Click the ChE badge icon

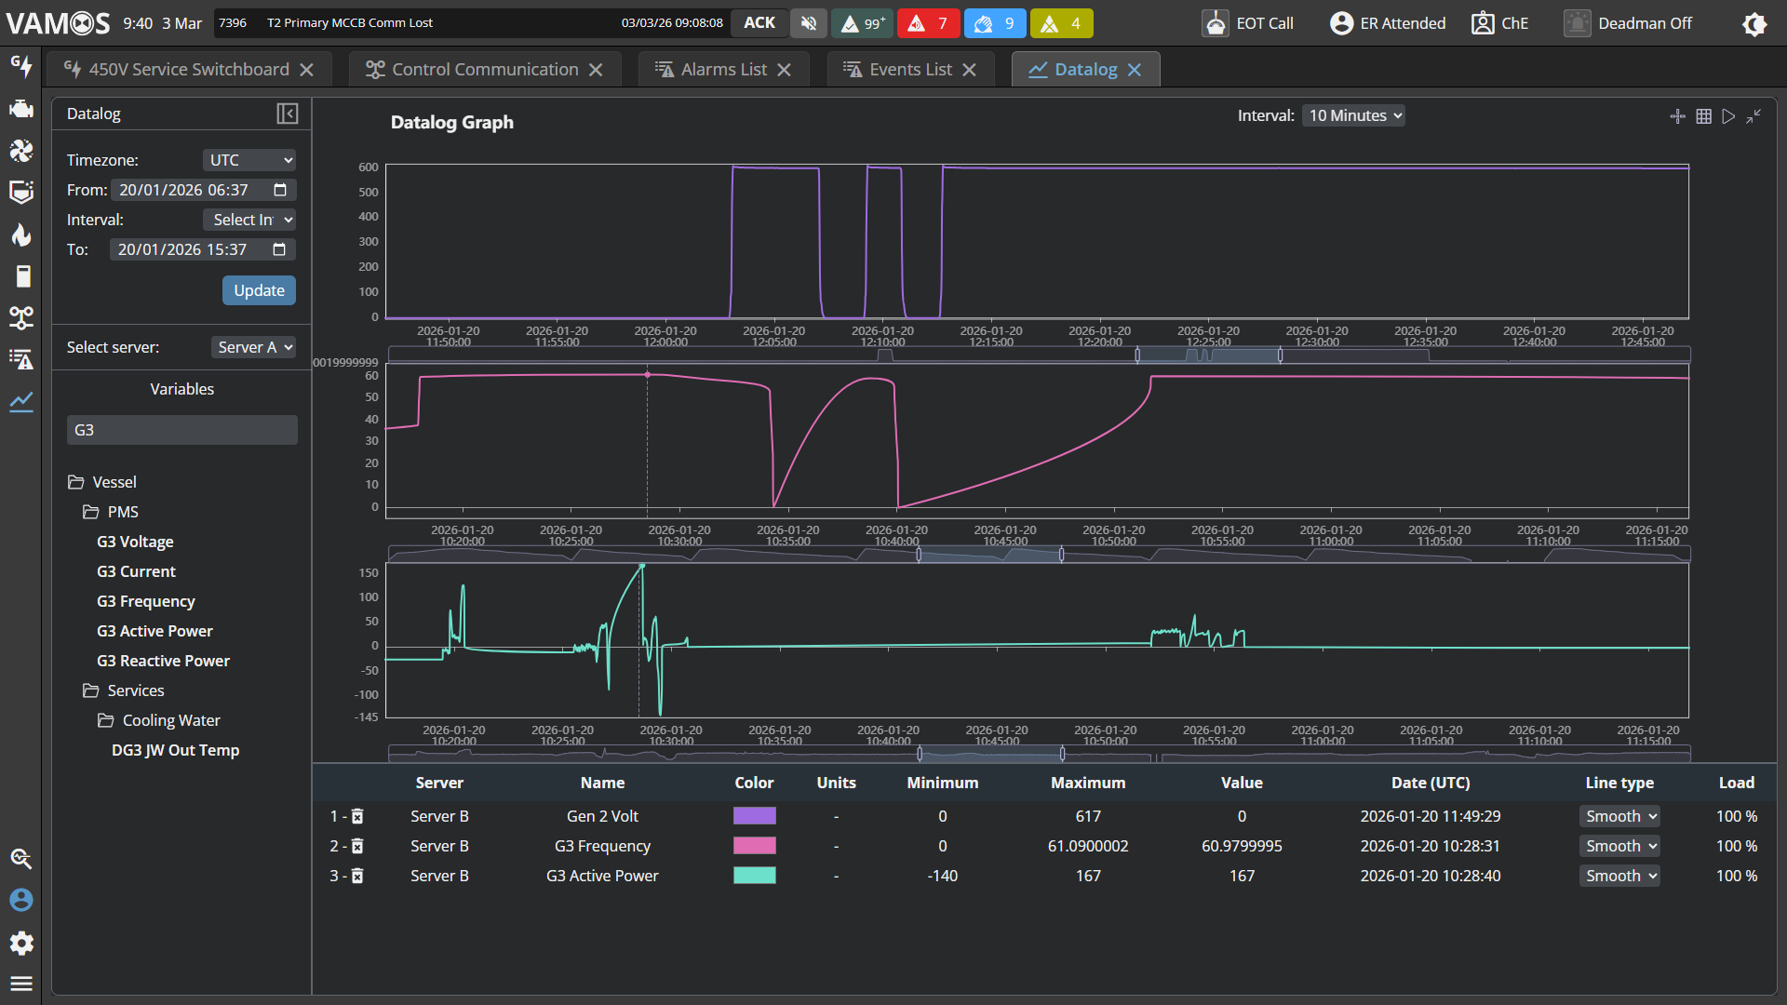(1483, 23)
